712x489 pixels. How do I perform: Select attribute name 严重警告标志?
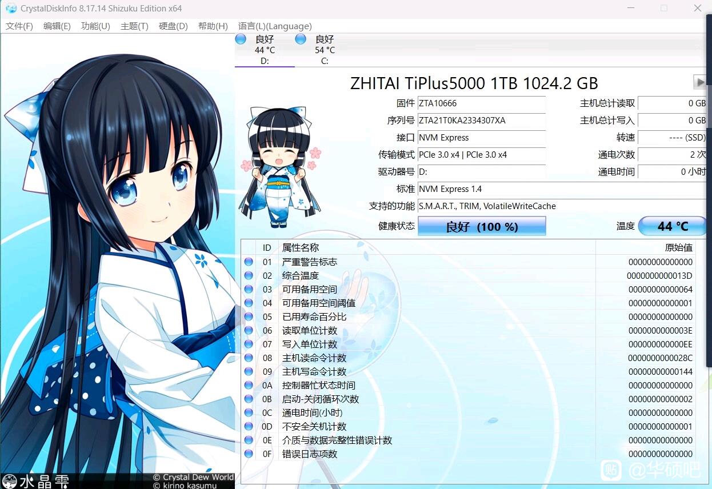point(310,262)
